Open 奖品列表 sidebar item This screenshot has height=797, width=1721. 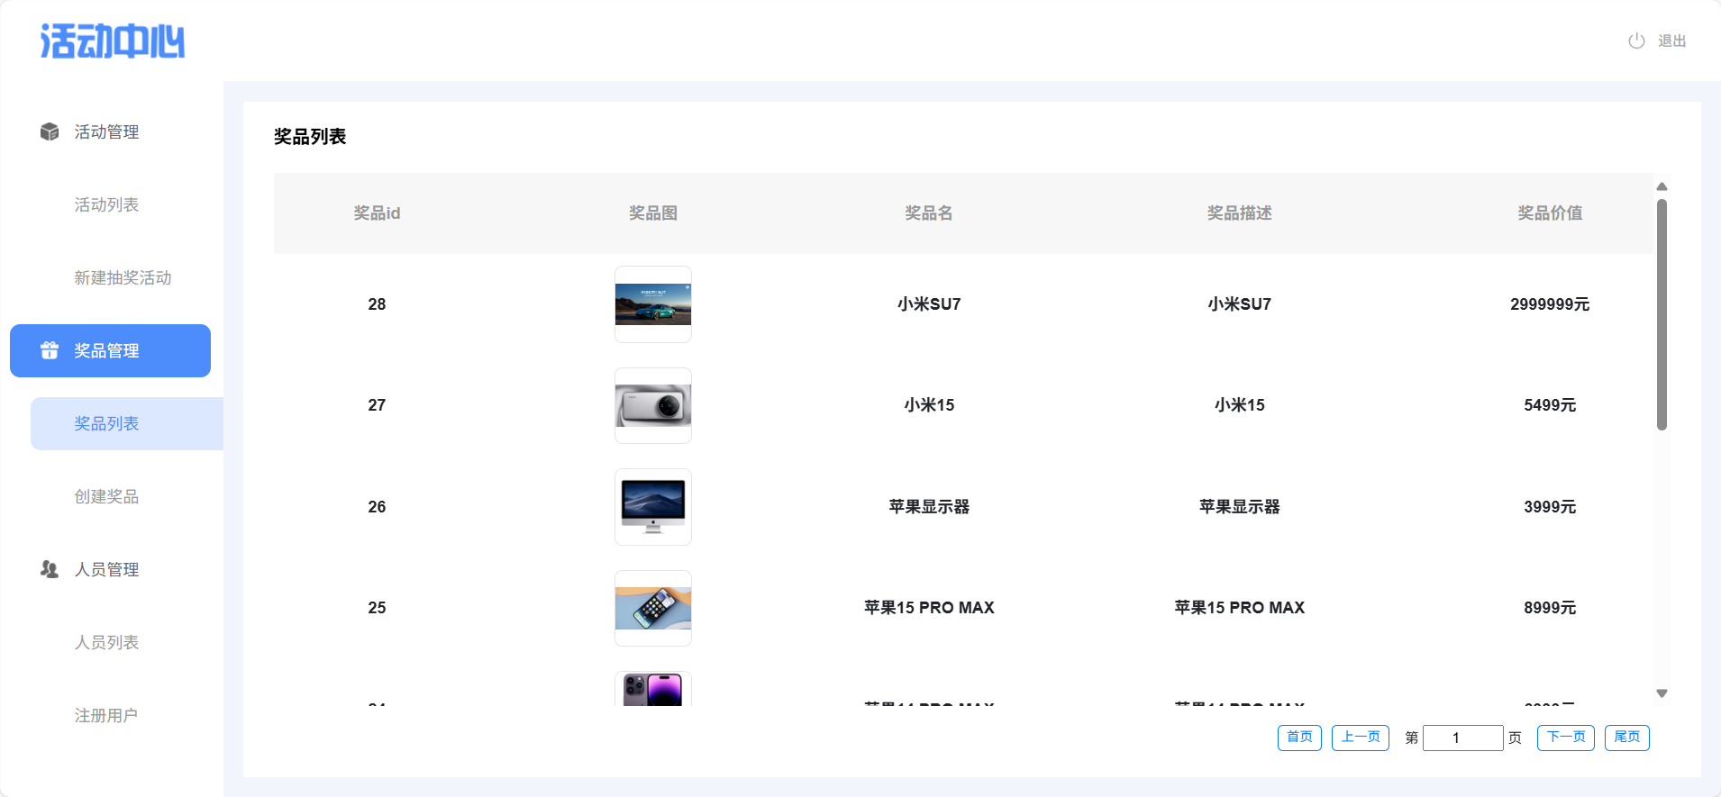tap(127, 423)
